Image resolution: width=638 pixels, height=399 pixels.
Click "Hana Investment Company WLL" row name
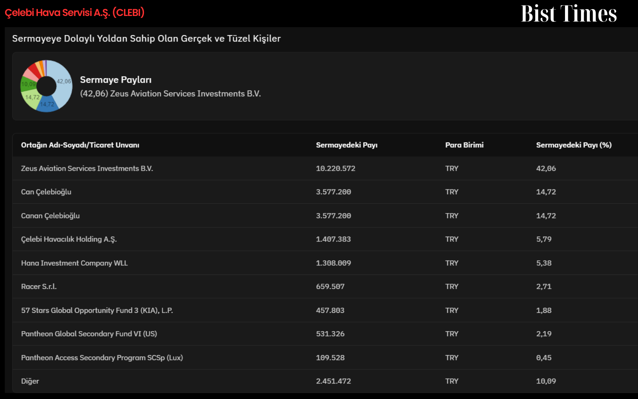pyautogui.click(x=75, y=263)
